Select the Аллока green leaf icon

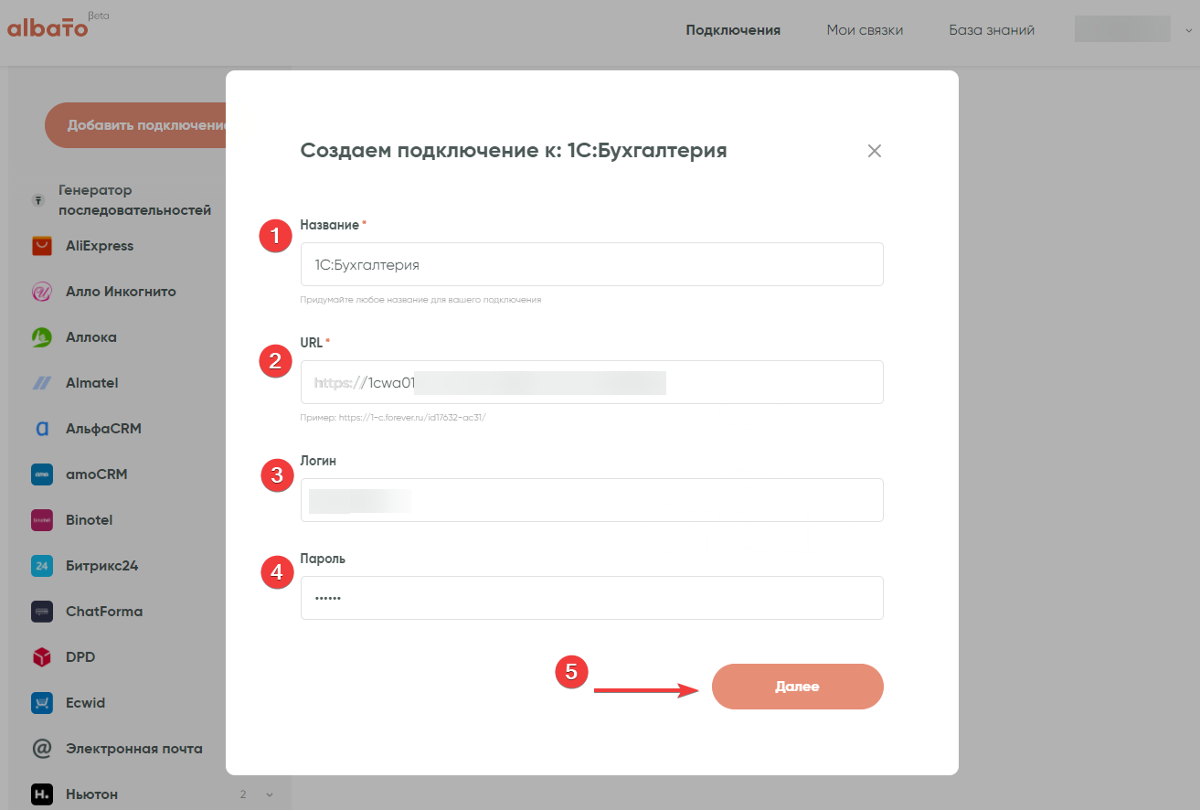coord(41,337)
